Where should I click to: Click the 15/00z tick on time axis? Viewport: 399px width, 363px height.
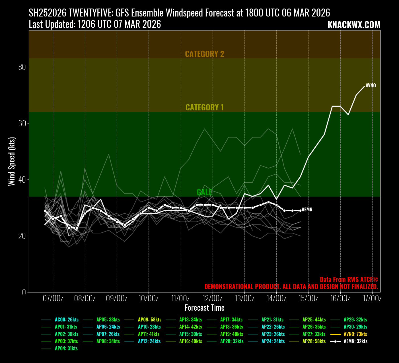pos(308,298)
